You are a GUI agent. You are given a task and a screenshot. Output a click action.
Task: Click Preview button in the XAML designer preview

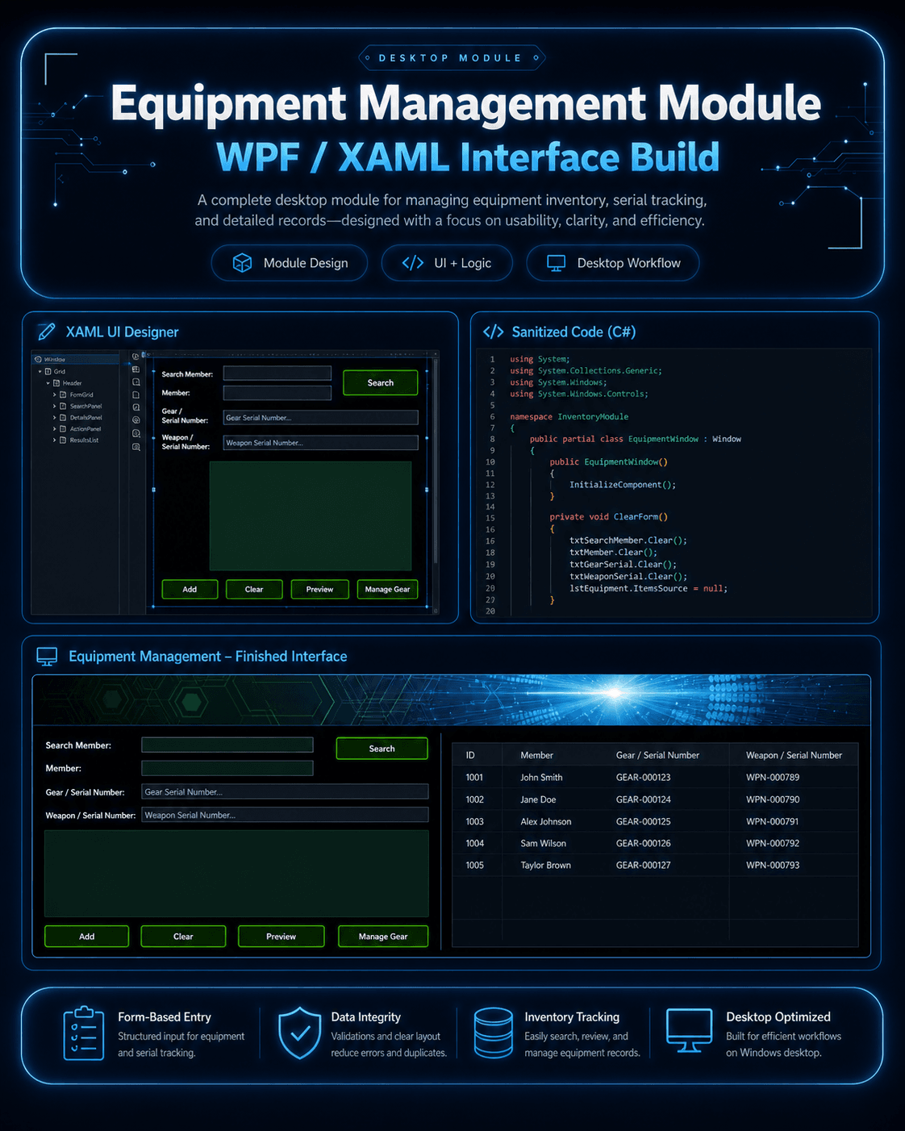click(x=319, y=589)
